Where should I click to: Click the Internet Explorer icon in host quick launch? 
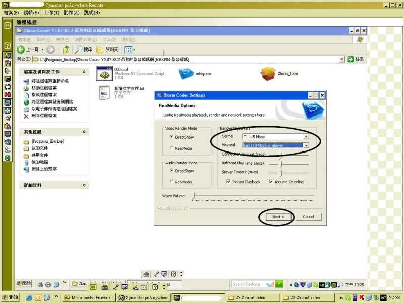pyautogui.click(x=29, y=298)
